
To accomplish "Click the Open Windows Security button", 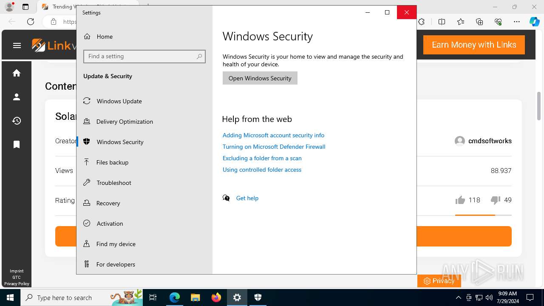I will click(x=260, y=78).
